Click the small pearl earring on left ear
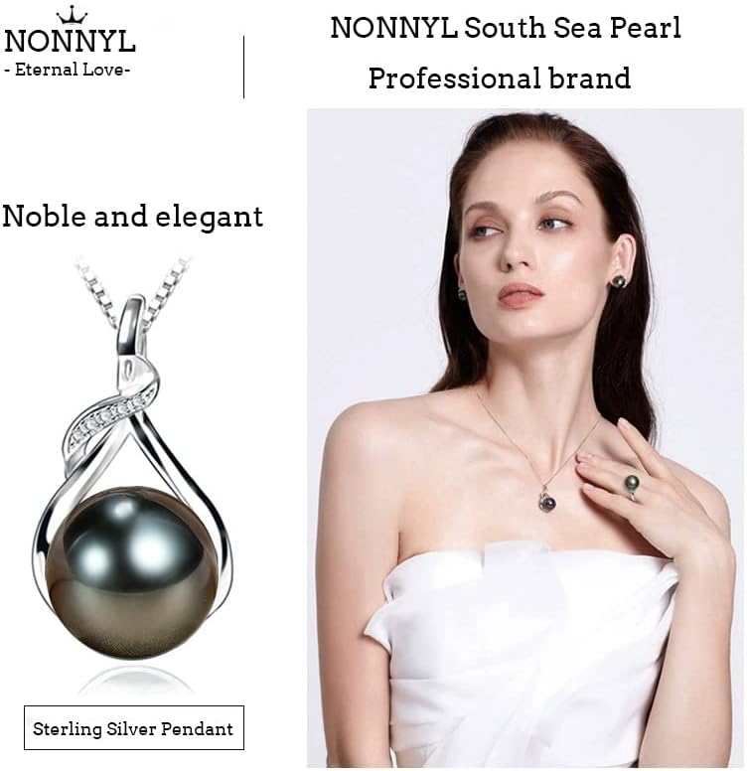 [462, 294]
